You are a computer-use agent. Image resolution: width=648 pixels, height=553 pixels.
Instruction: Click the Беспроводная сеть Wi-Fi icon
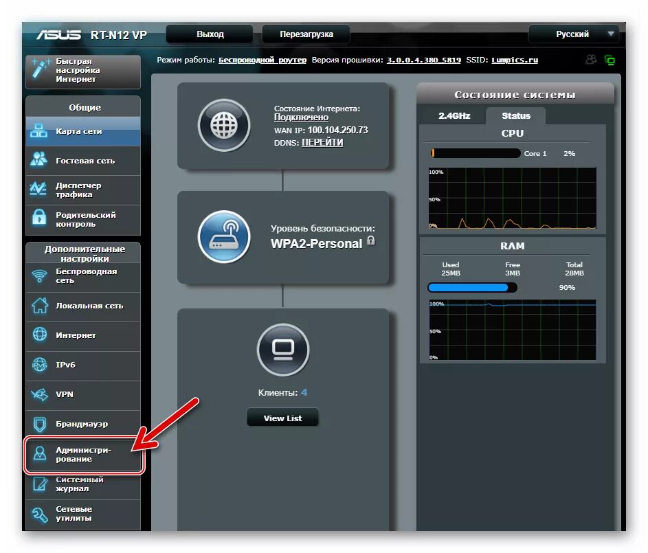40,275
